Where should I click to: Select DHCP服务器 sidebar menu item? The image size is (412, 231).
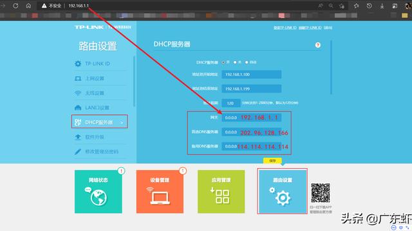[100, 121]
